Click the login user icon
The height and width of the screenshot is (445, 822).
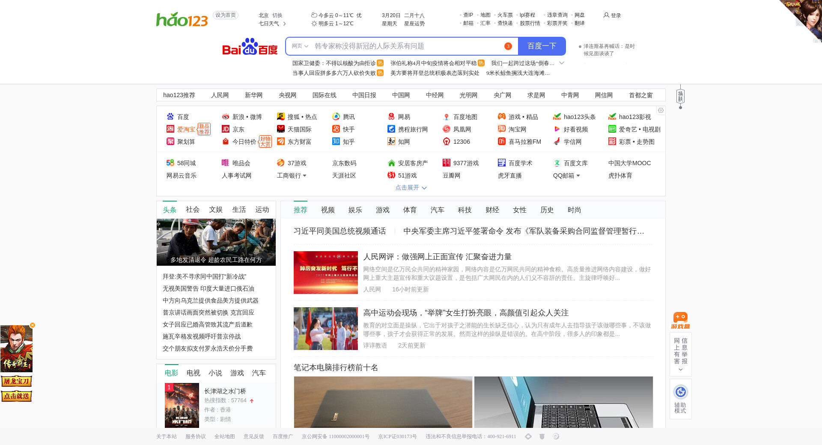pos(606,15)
